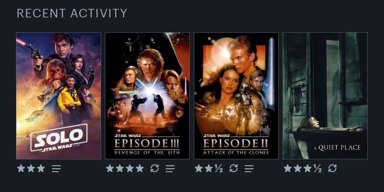Viewport: 384px width, 192px height.
Task: Click the SOLO title logo on first poster
Action: click(x=59, y=138)
